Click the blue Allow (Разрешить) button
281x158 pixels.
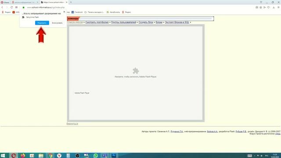coord(42,23)
